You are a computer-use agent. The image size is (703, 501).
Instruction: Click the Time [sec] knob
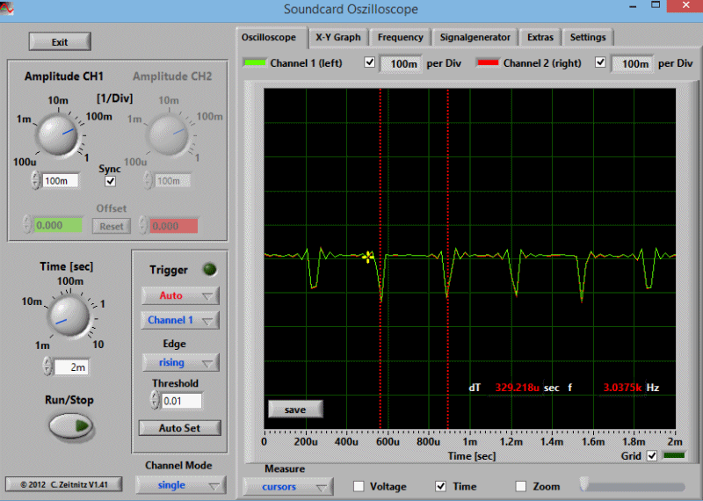coord(69,316)
